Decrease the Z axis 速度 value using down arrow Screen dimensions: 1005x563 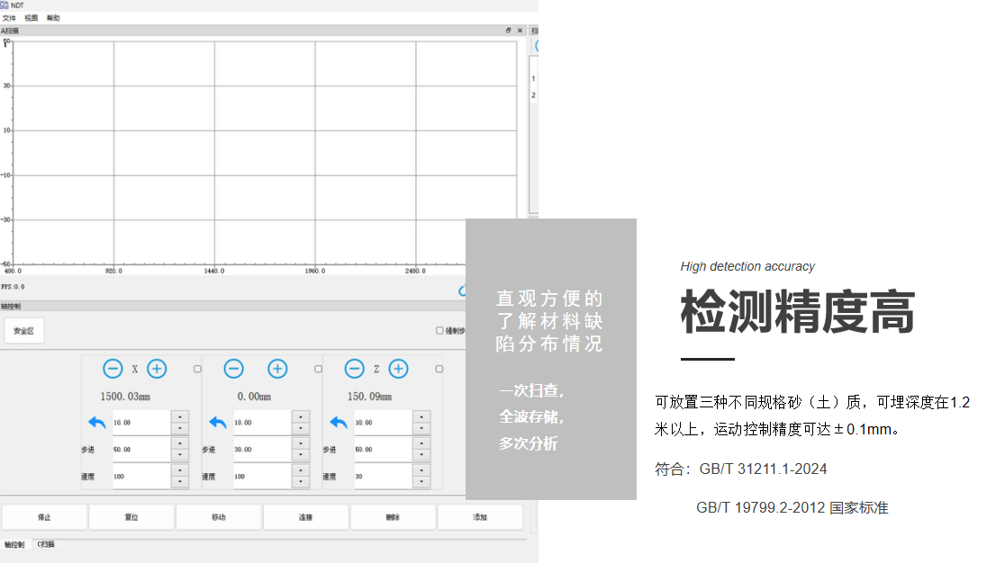(x=422, y=482)
